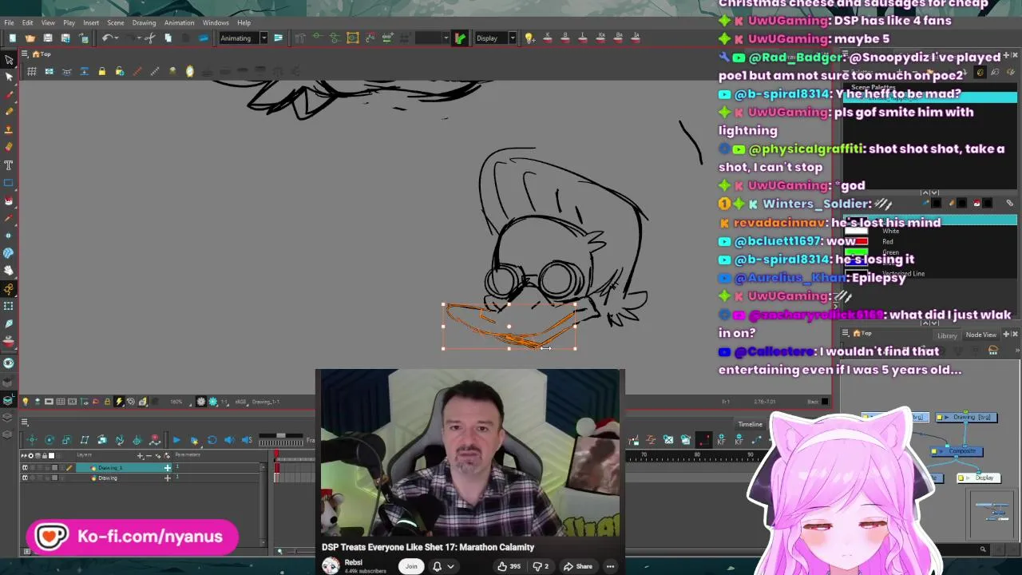Click the Delete Keyframe KF minus icon

739,439
